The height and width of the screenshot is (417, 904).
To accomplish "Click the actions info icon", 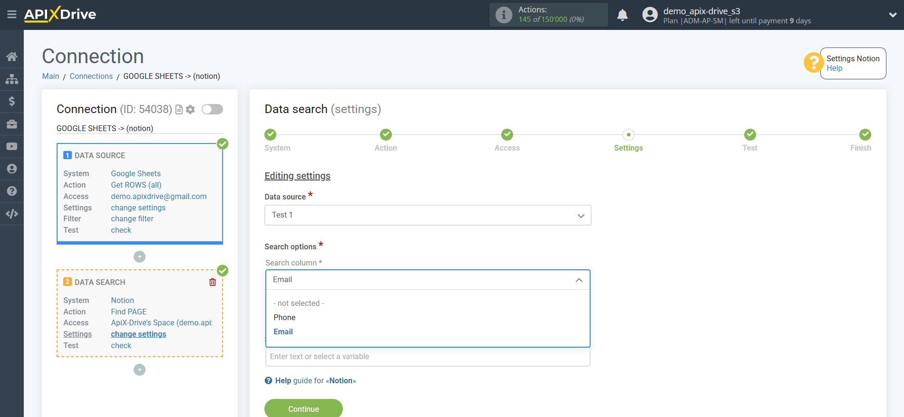I will click(x=504, y=15).
